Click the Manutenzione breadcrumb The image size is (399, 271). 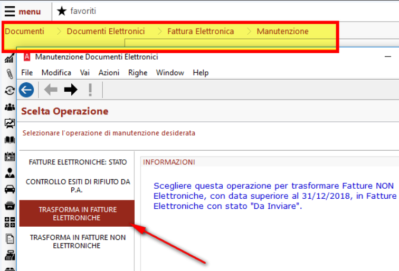282,31
